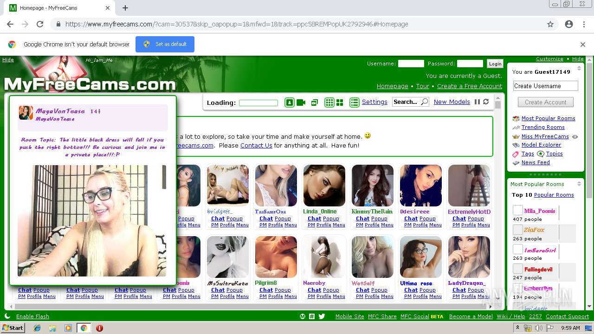Screen dimensions: 594x334
Task: Open Internet Explorer from the taskbar
Action: [37, 328]
